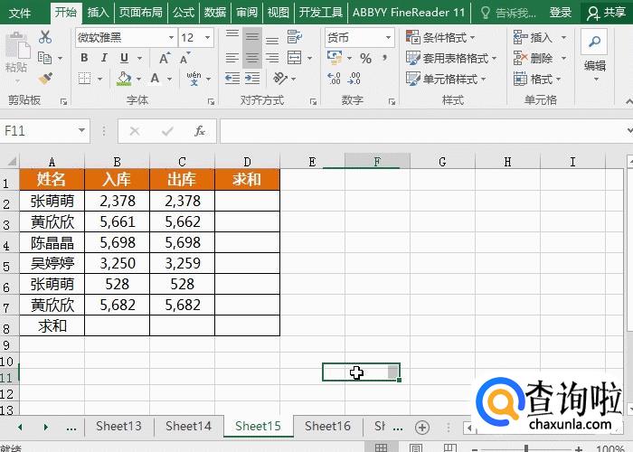Increase indent in alignment group
This screenshot has height=452, width=633.
point(252,79)
